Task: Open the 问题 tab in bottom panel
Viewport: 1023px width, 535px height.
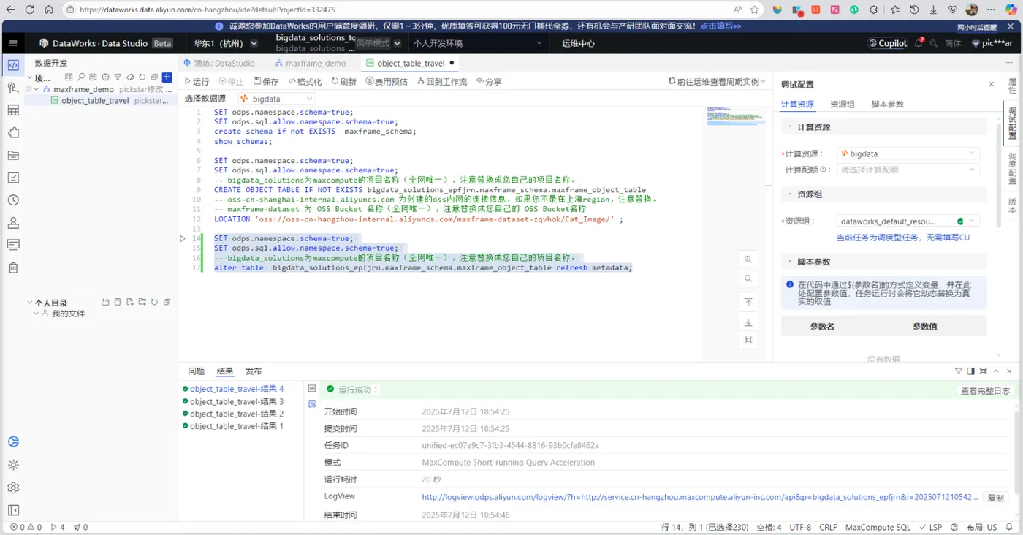Action: click(196, 371)
